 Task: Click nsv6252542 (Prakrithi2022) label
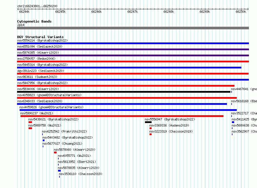pos(64,131)
